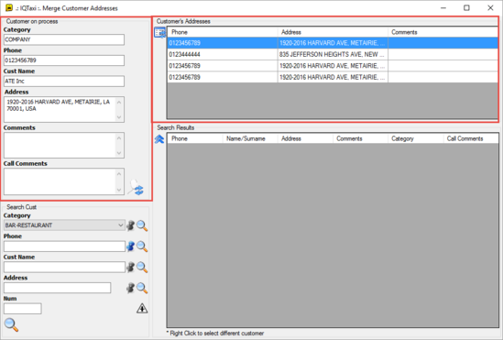Image resolution: width=503 pixels, height=340 pixels.
Task: Click the warning triangle icon beside Num
Action: pos(142,308)
